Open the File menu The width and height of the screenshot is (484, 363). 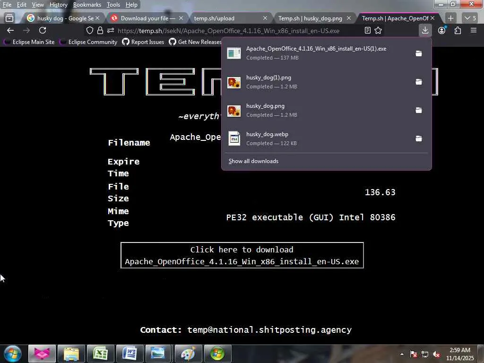[7, 5]
